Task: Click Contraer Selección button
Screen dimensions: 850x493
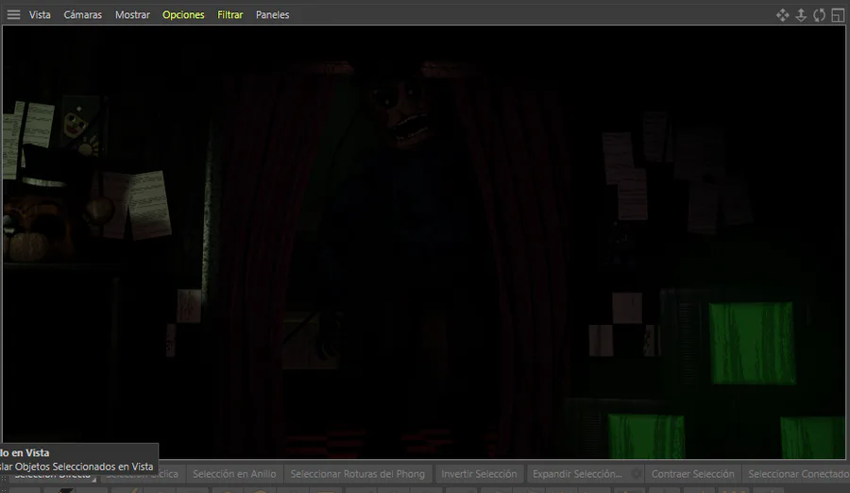Action: [x=693, y=474]
